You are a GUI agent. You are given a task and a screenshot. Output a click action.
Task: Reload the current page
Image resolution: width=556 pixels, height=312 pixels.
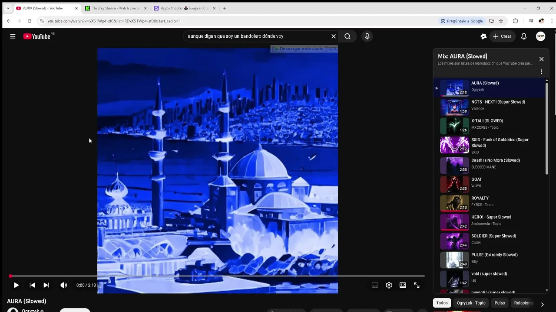coord(30,21)
